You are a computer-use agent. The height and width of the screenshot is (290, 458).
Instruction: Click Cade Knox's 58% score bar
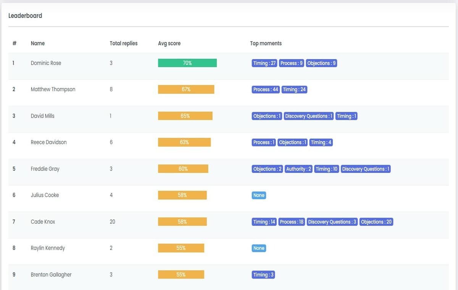pyautogui.click(x=182, y=222)
